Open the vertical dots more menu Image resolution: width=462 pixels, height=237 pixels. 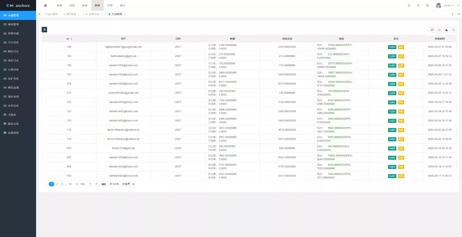458,5
